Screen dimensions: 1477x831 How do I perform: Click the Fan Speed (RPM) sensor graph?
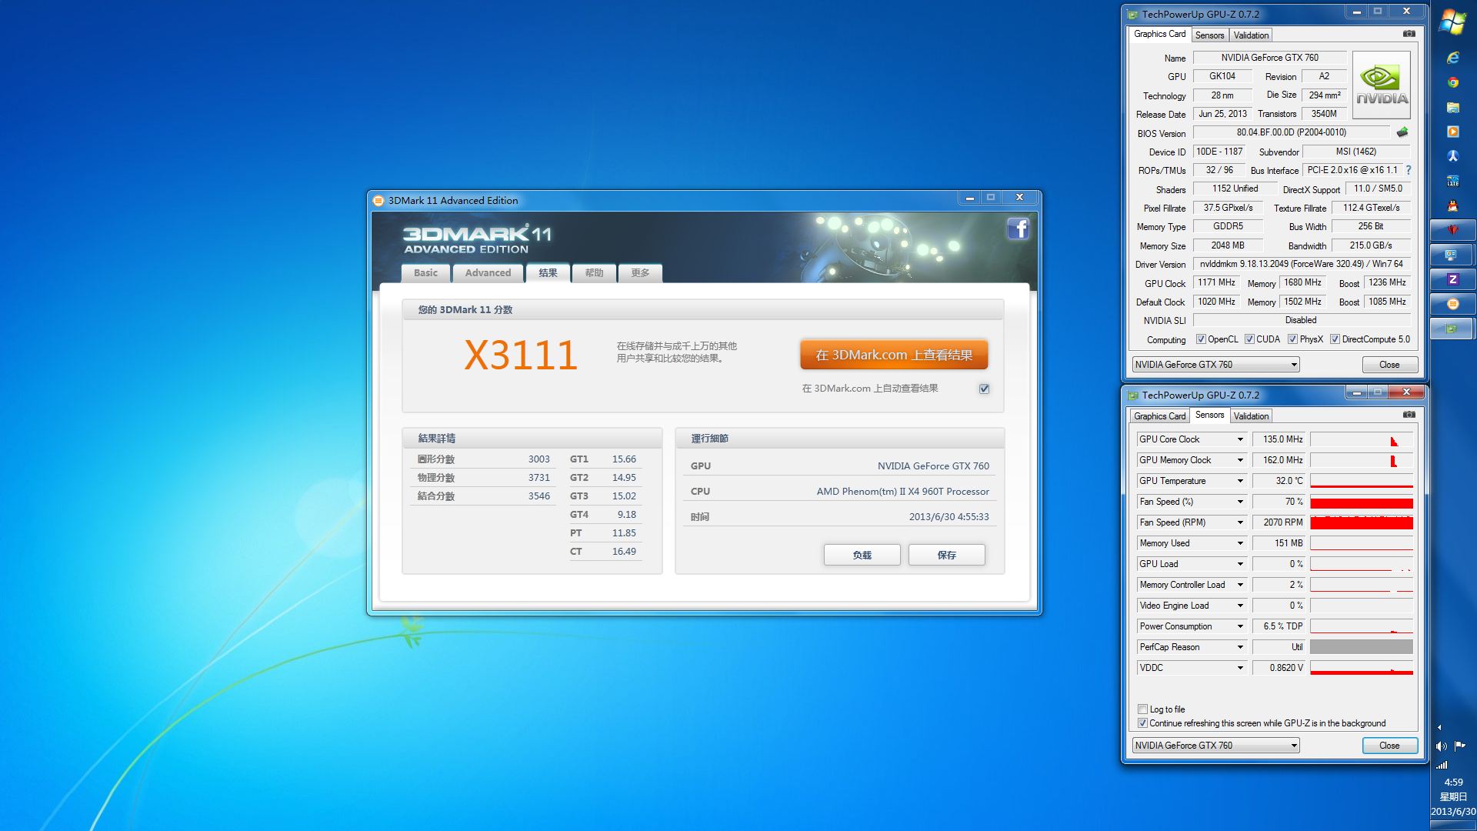tap(1362, 522)
